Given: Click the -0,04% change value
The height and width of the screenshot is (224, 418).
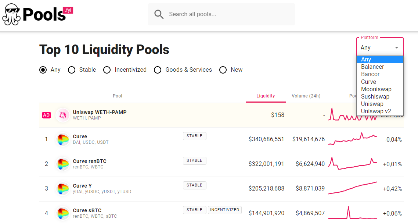Looking at the screenshot, I should click(393, 140).
